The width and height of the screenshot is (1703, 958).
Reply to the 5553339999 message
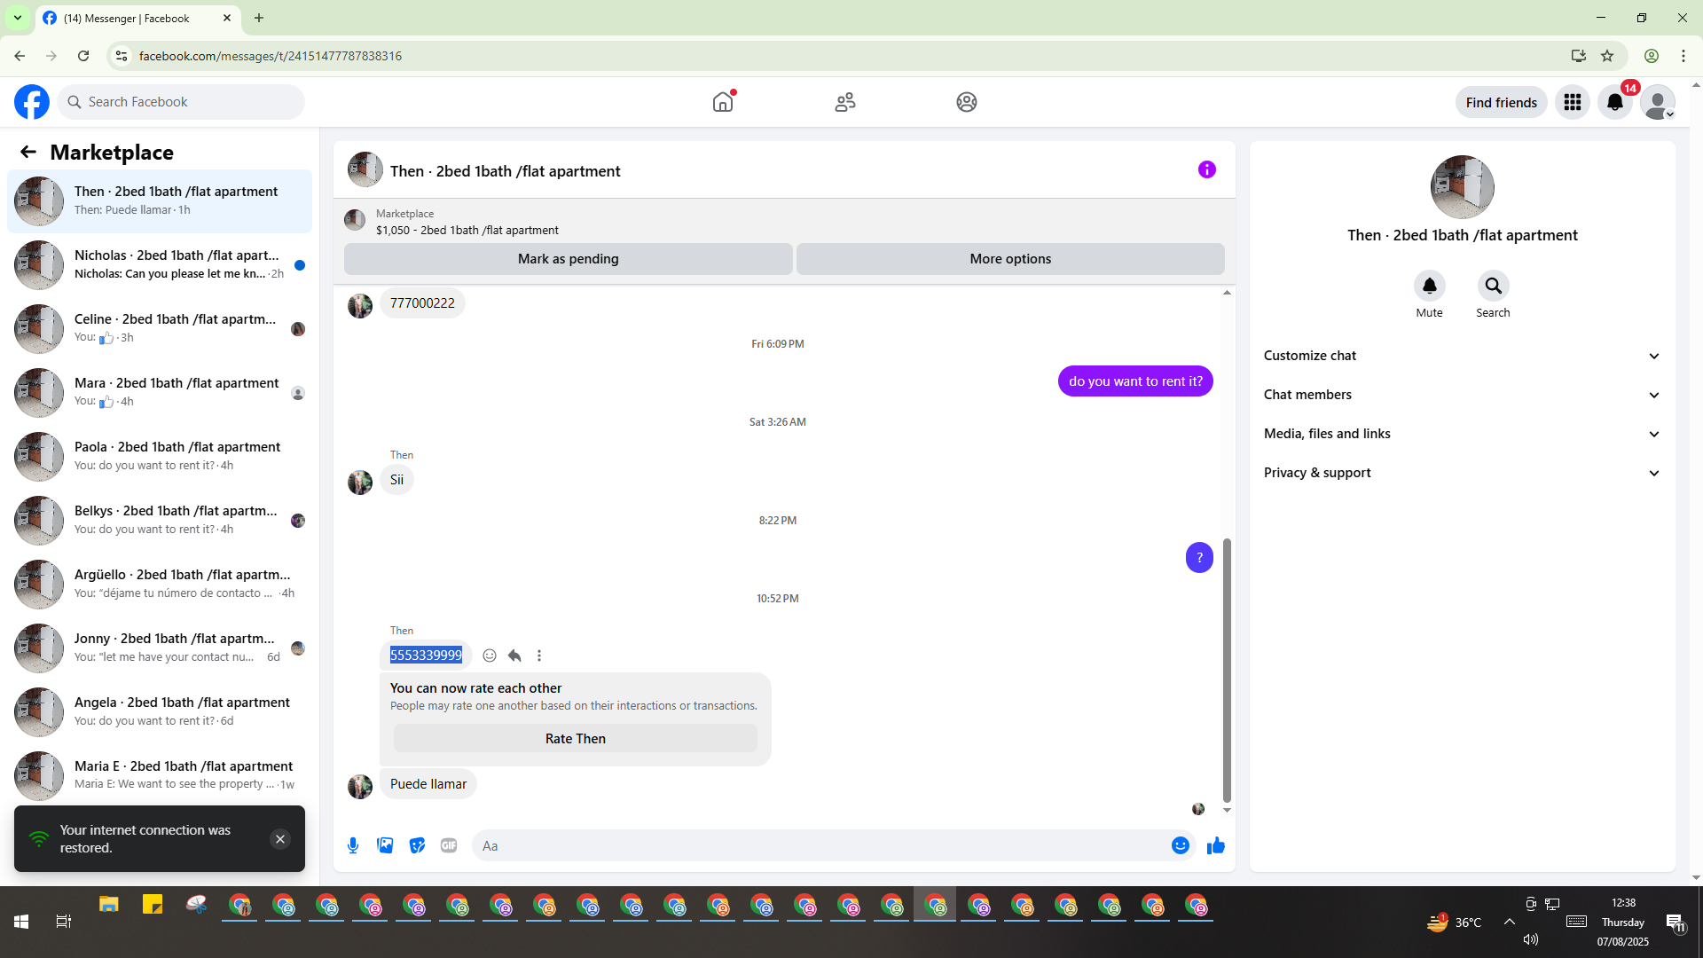click(x=514, y=656)
